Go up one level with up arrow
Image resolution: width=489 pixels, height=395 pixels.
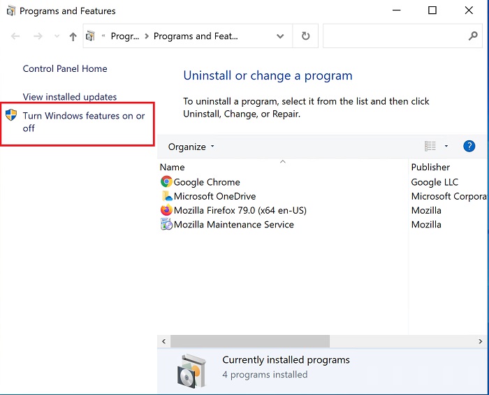point(73,37)
